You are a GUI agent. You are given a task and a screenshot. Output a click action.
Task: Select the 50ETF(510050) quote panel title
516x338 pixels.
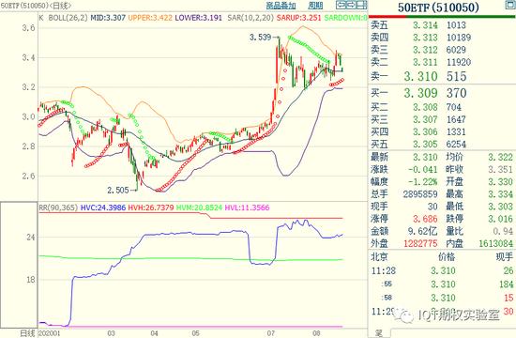click(438, 8)
